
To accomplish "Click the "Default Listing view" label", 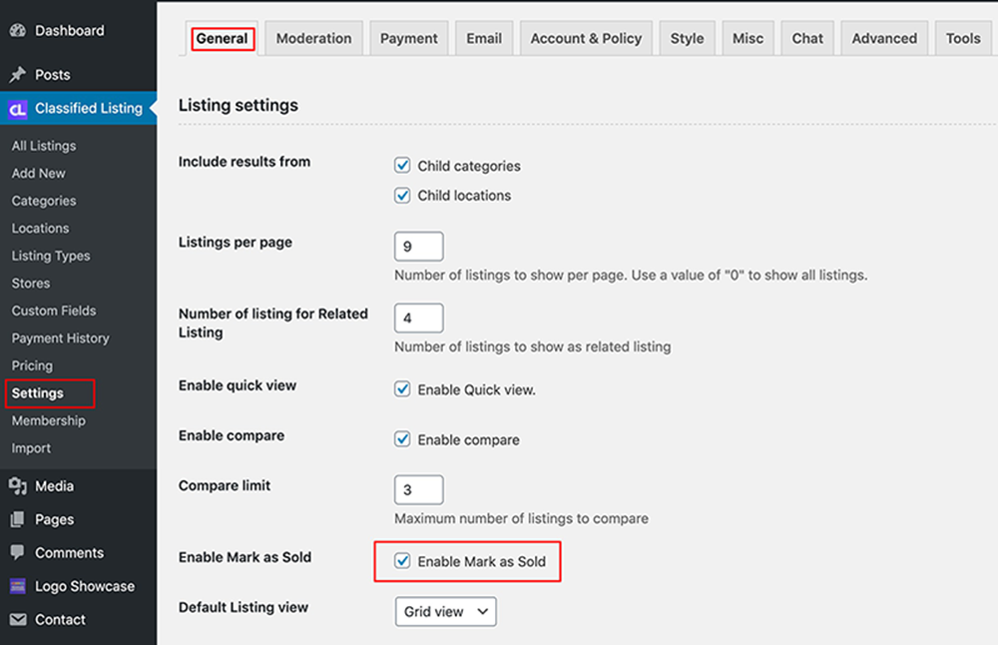I will [x=244, y=607].
